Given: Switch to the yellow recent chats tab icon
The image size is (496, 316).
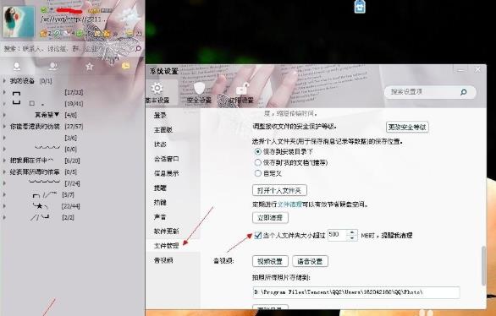Looking at the screenshot, I should click(x=125, y=66).
